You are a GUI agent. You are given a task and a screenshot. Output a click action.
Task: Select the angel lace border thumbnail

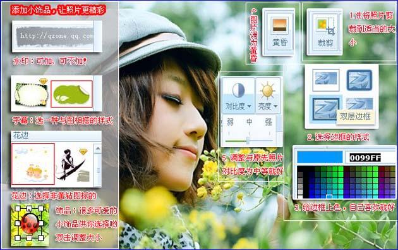(x=33, y=164)
